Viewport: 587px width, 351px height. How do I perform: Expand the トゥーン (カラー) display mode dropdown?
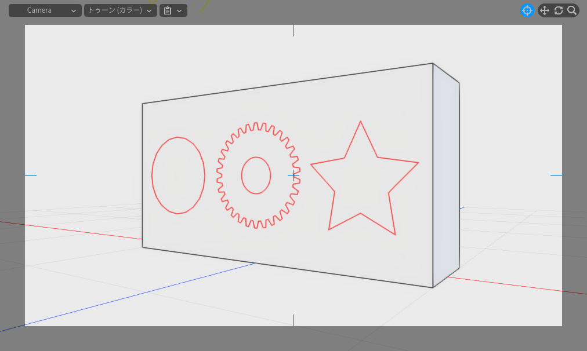point(120,10)
